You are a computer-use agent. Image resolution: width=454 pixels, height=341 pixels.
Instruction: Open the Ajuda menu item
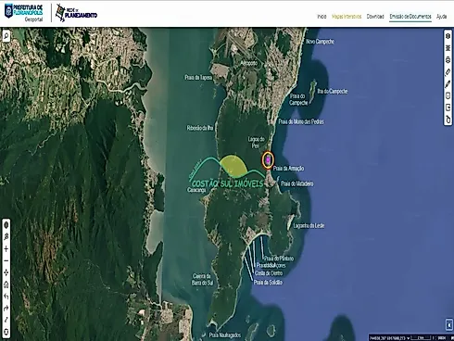[442, 17]
